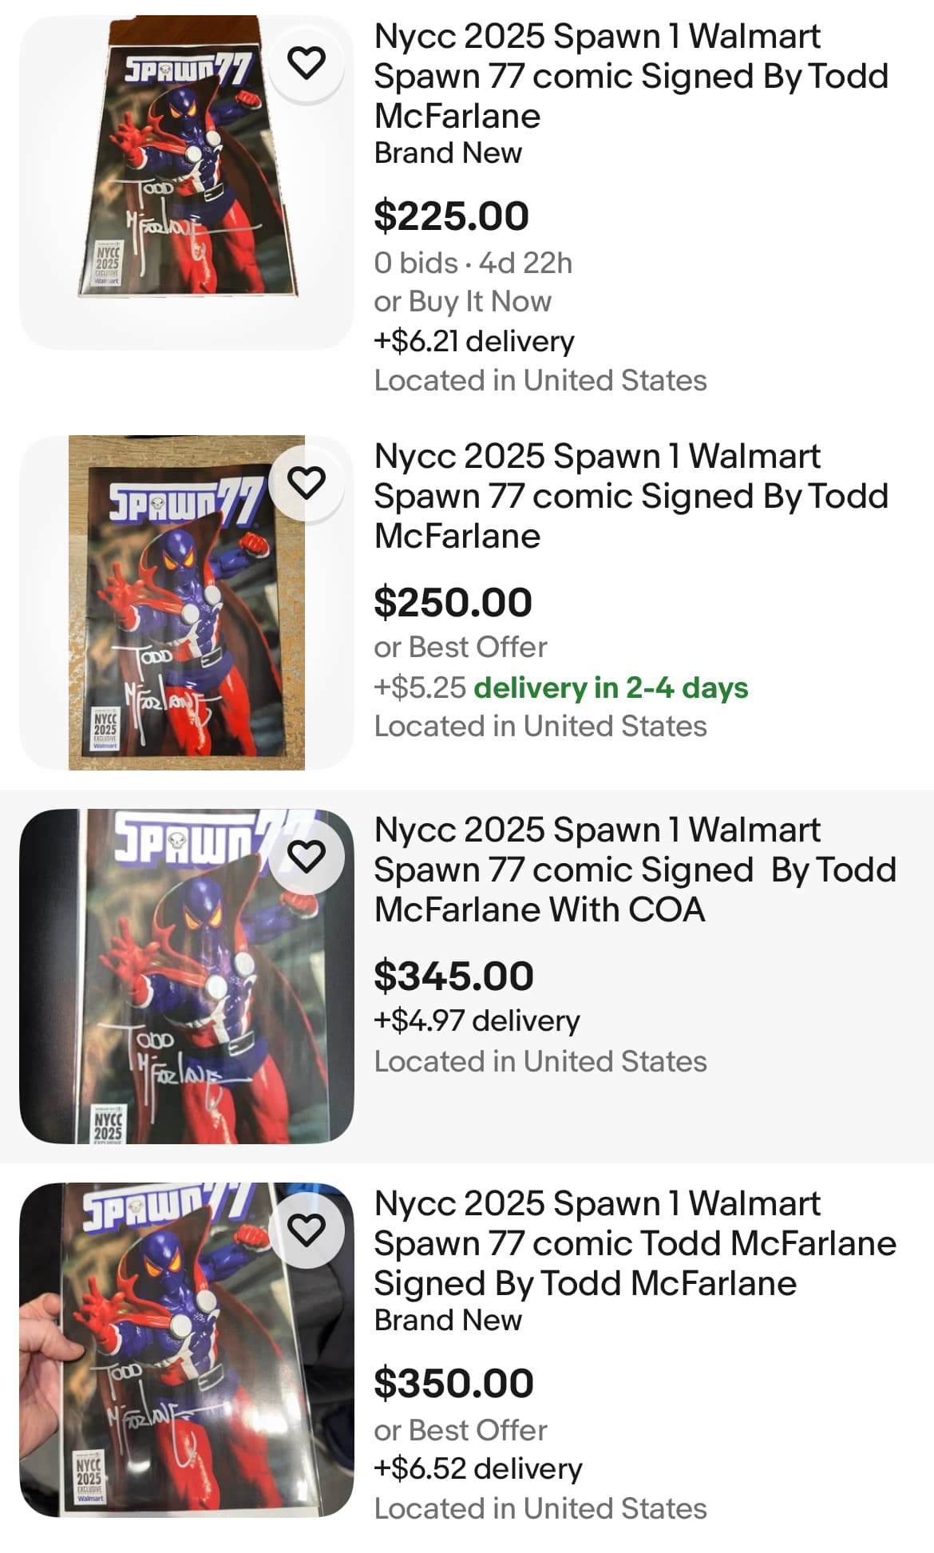934x1553 pixels.
Task: Favorite the $345.00 listing with COA
Action: (x=307, y=857)
